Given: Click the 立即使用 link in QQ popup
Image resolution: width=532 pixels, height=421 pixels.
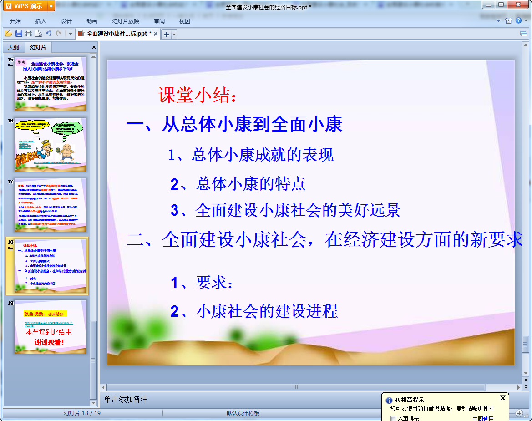Looking at the screenshot, I should coord(483,419).
